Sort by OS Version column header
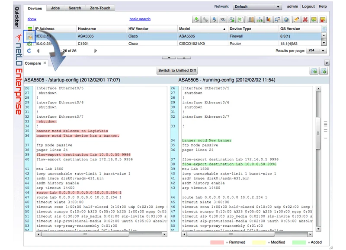 click(x=300, y=29)
